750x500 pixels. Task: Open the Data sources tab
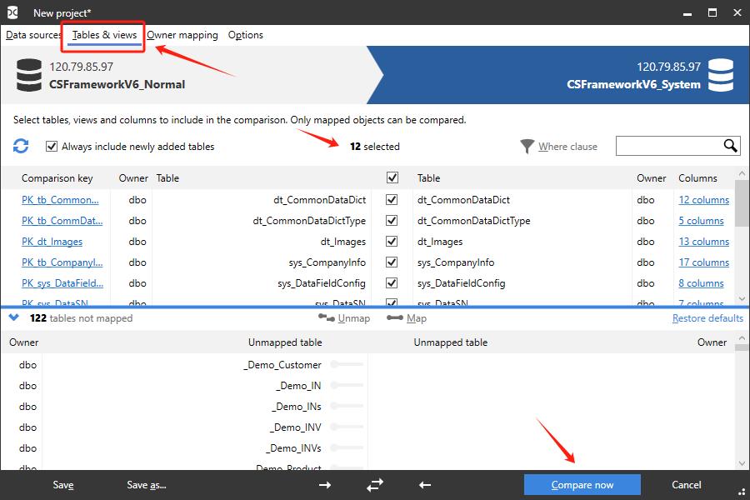point(33,35)
